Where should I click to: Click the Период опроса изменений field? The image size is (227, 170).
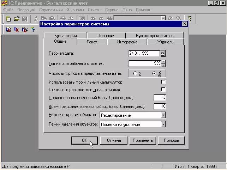pos(160,97)
